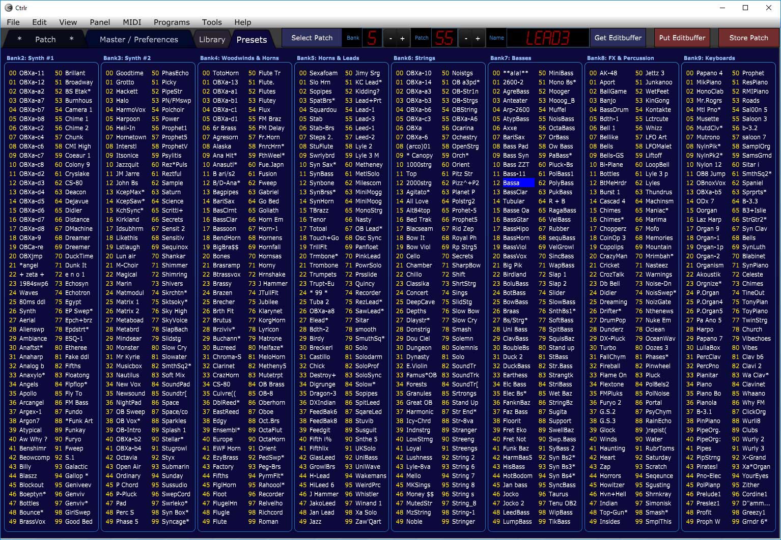Select patch 50 Brillant in Bank2
Screen dimensions: 781x540
pyautogui.click(x=70, y=73)
